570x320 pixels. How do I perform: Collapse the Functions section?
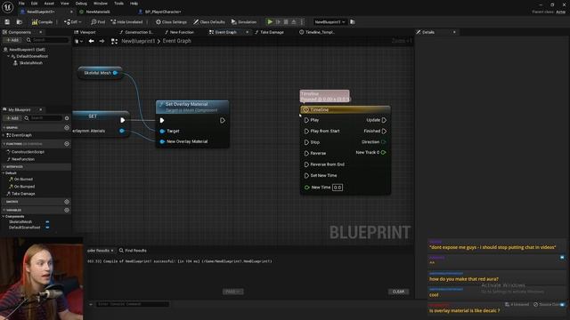[4, 144]
